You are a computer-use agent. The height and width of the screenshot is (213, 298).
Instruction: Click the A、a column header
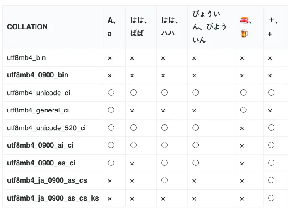112,27
